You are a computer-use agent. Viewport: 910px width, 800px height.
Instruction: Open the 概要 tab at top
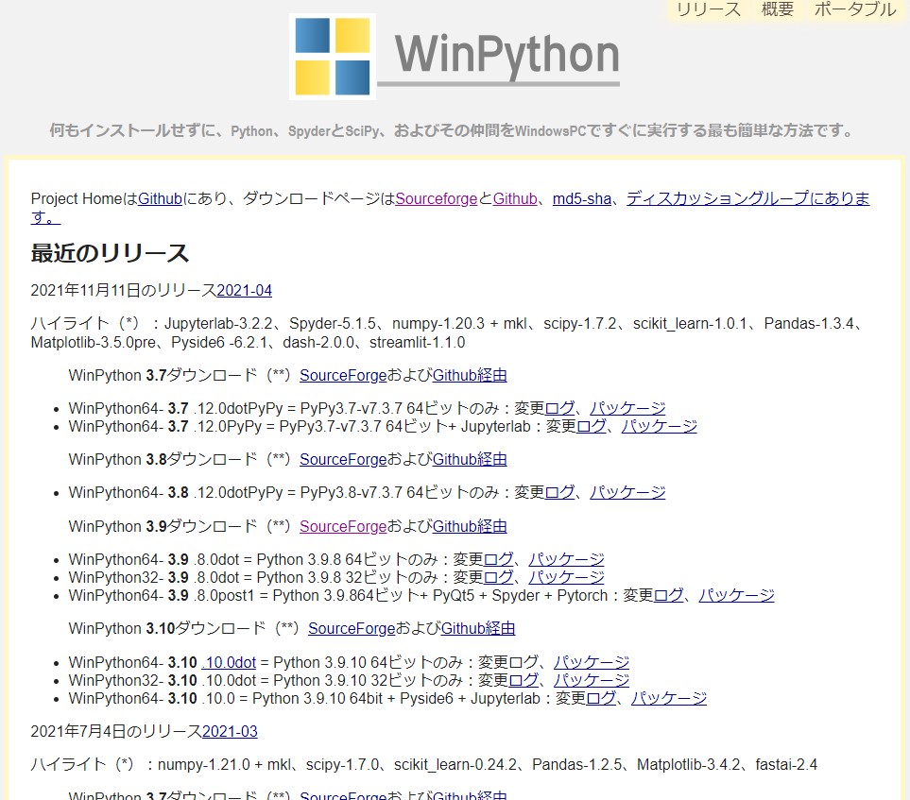pos(777,9)
